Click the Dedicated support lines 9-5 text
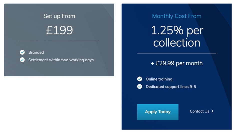The height and width of the screenshot is (133, 235). click(x=171, y=87)
